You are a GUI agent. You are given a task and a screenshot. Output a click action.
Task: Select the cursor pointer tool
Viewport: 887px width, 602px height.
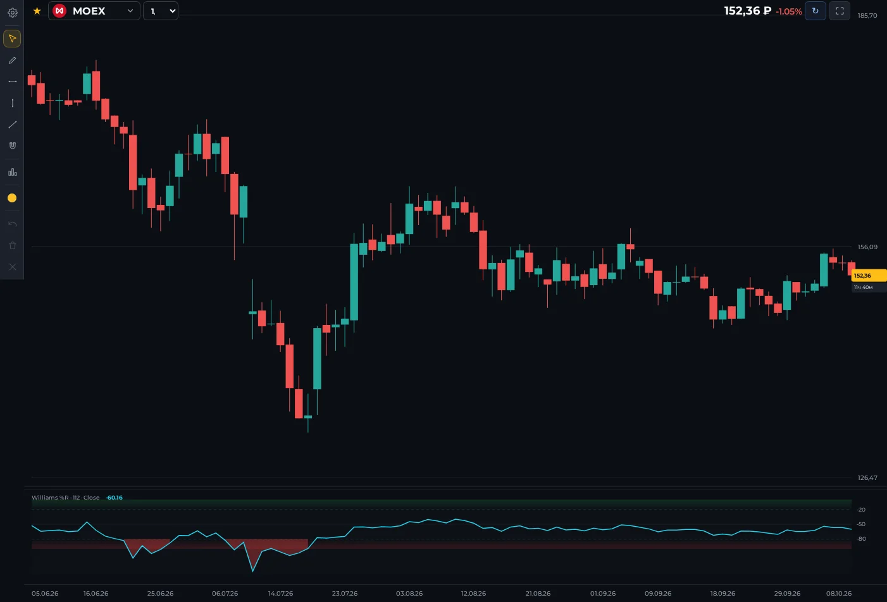12,39
